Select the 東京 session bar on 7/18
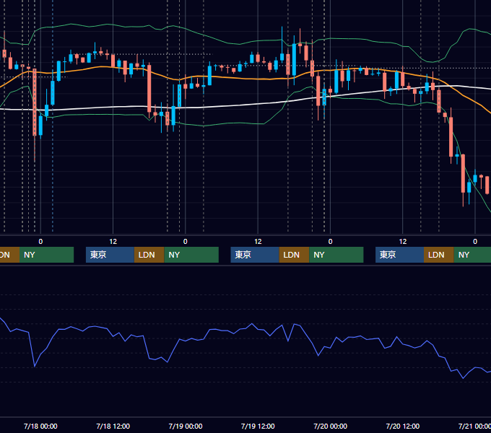 (x=110, y=255)
